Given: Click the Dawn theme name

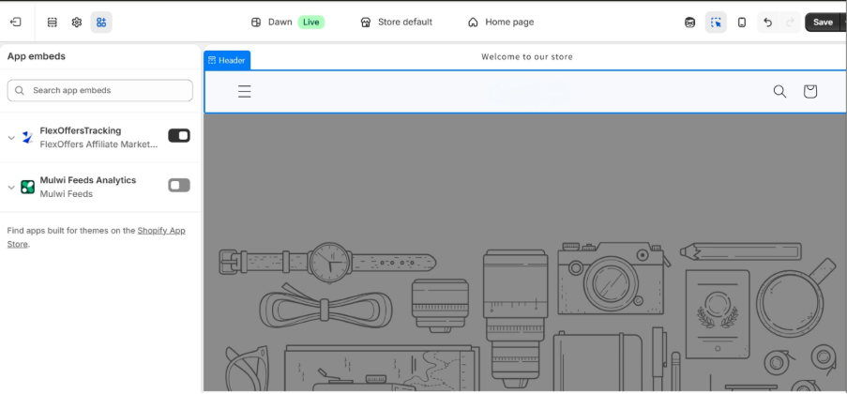Looking at the screenshot, I should (x=280, y=22).
